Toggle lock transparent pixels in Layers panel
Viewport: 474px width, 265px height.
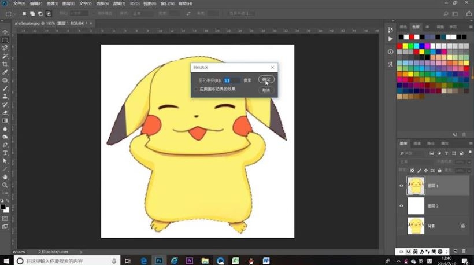pos(412,171)
